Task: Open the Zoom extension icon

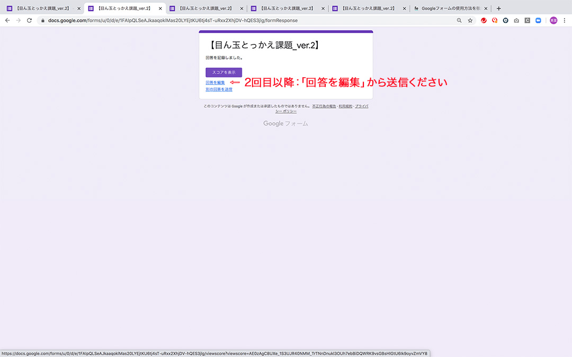Action: (538, 20)
